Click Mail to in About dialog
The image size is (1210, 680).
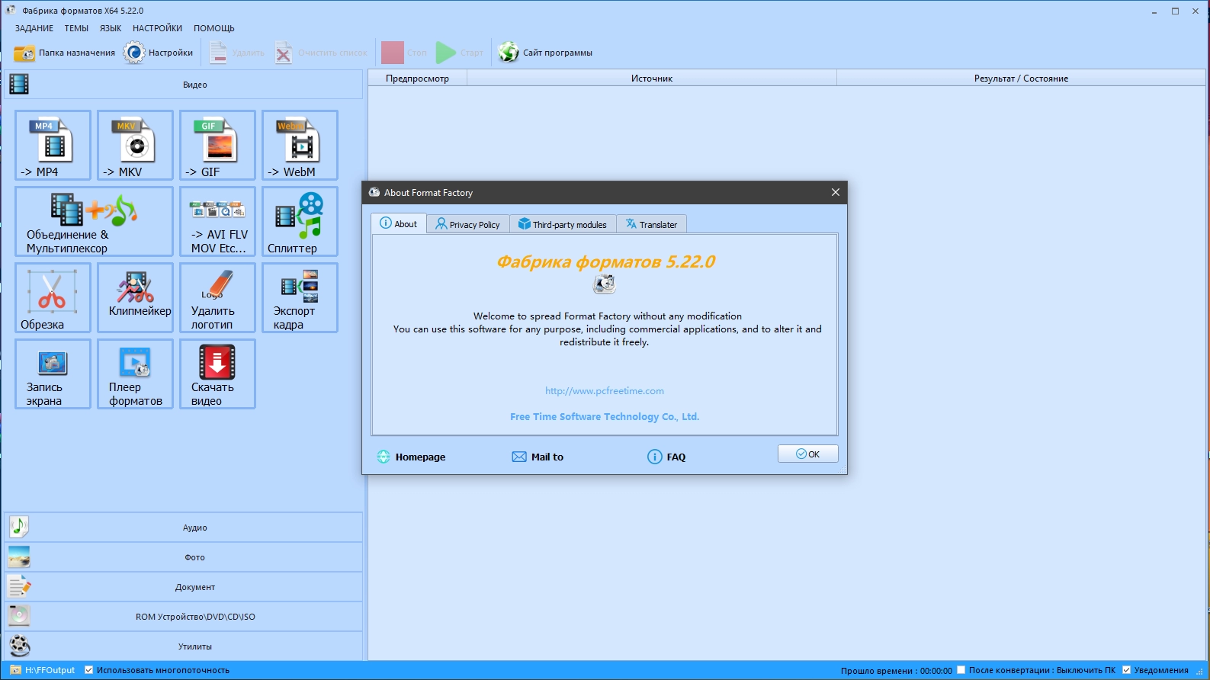[538, 457]
